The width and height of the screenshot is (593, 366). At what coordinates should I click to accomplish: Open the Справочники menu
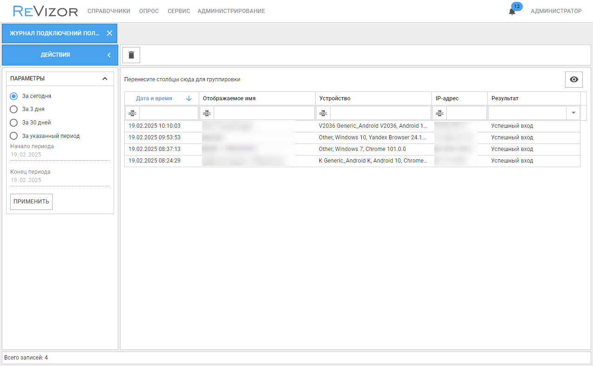click(x=109, y=11)
